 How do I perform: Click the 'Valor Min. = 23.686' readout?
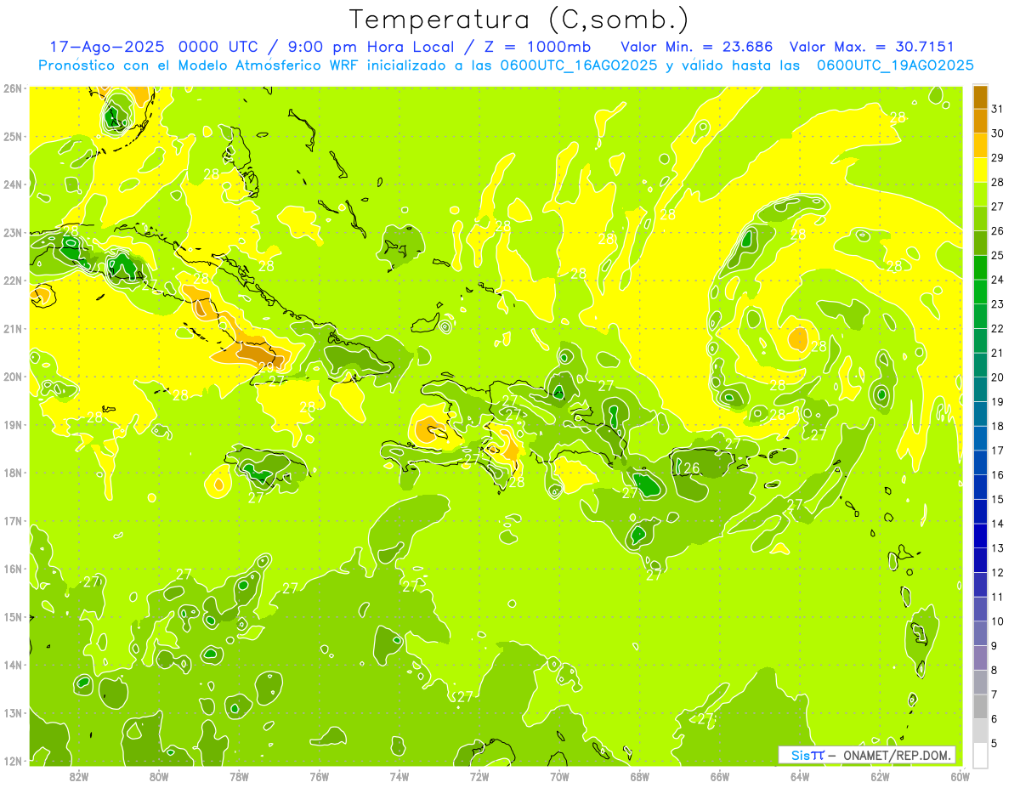tap(697, 47)
